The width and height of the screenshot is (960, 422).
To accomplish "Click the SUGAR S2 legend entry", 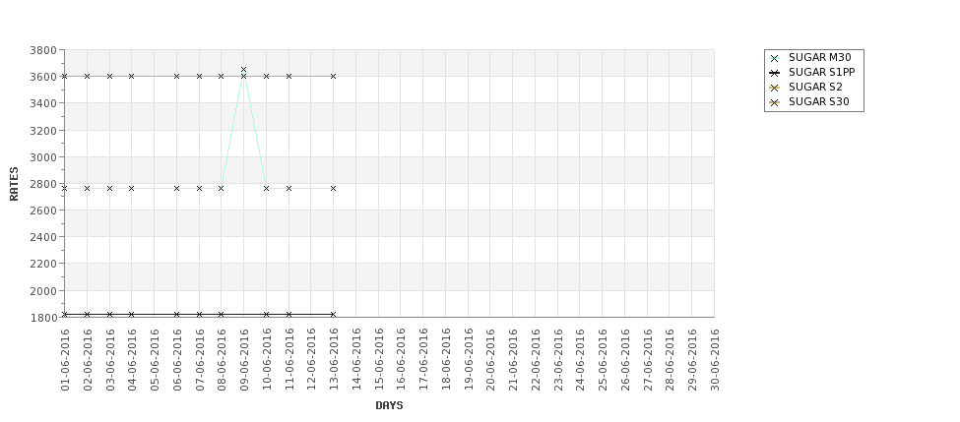I will [x=805, y=87].
